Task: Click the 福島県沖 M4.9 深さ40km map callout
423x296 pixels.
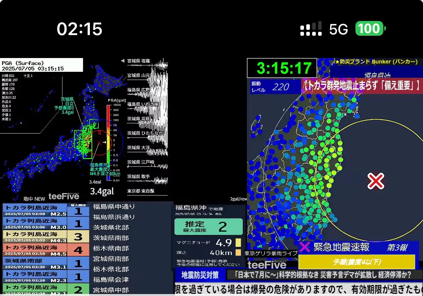Action: tap(105, 169)
